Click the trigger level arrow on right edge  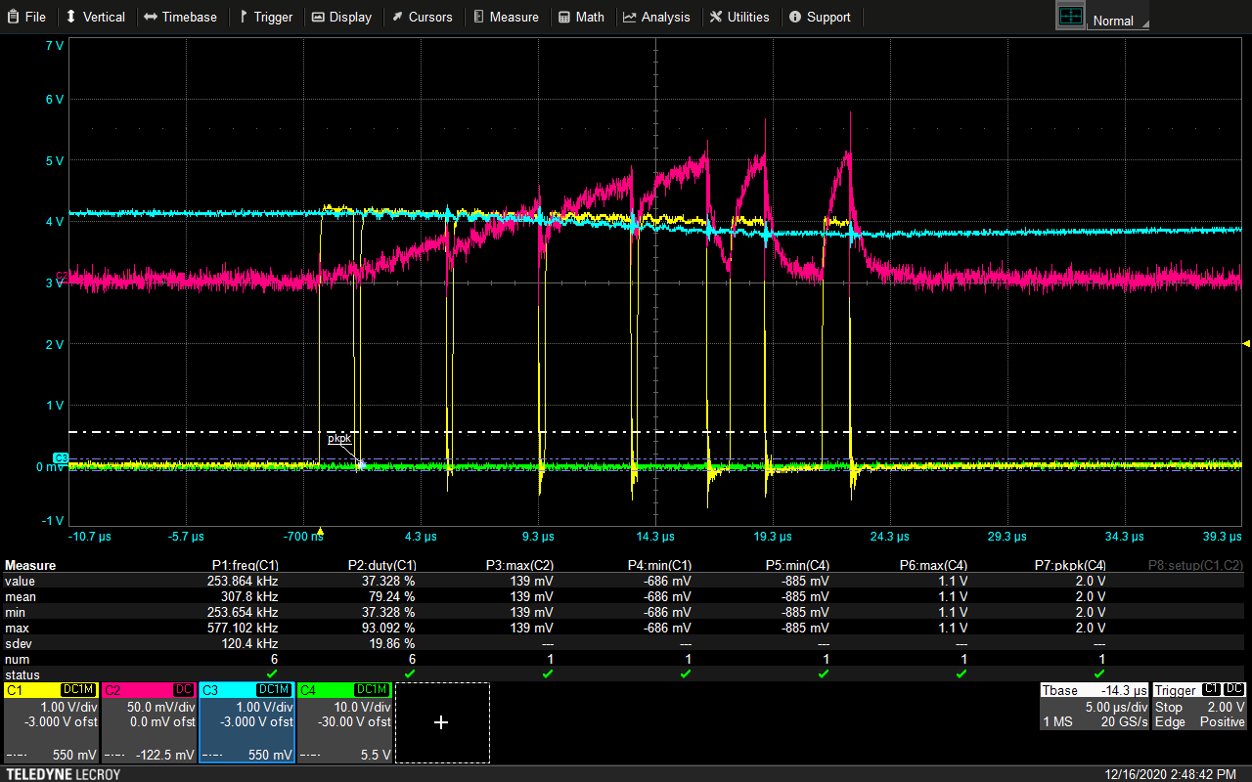tap(1245, 343)
